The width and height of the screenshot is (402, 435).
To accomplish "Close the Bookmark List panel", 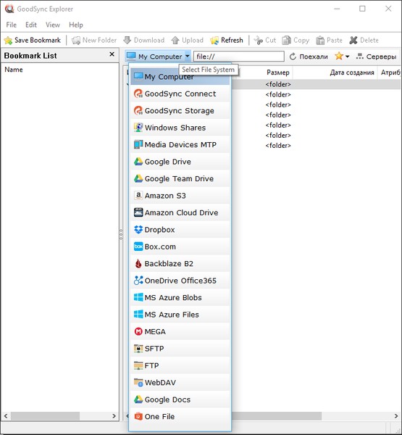I will coord(112,54).
